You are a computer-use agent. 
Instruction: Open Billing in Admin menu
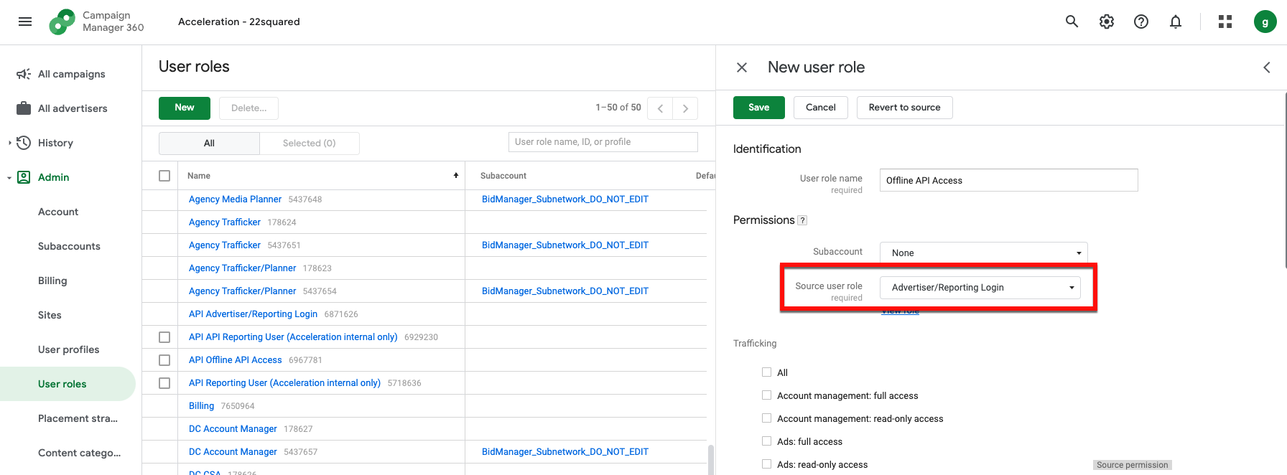52,281
